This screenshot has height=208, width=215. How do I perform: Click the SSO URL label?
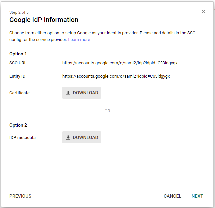pyautogui.click(x=18, y=63)
